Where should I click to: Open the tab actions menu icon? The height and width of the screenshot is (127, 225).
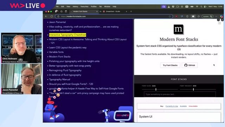66,11
